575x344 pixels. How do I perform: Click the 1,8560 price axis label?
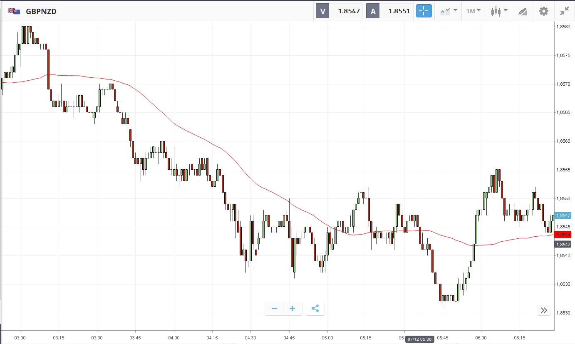point(563,141)
